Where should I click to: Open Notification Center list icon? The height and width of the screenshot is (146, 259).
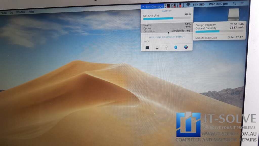click(242, 3)
